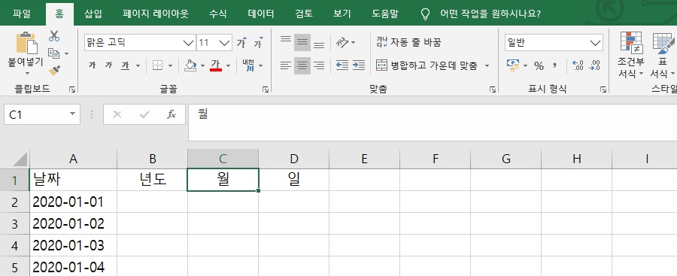Apply fill color with paint bucket icon

click(x=190, y=65)
